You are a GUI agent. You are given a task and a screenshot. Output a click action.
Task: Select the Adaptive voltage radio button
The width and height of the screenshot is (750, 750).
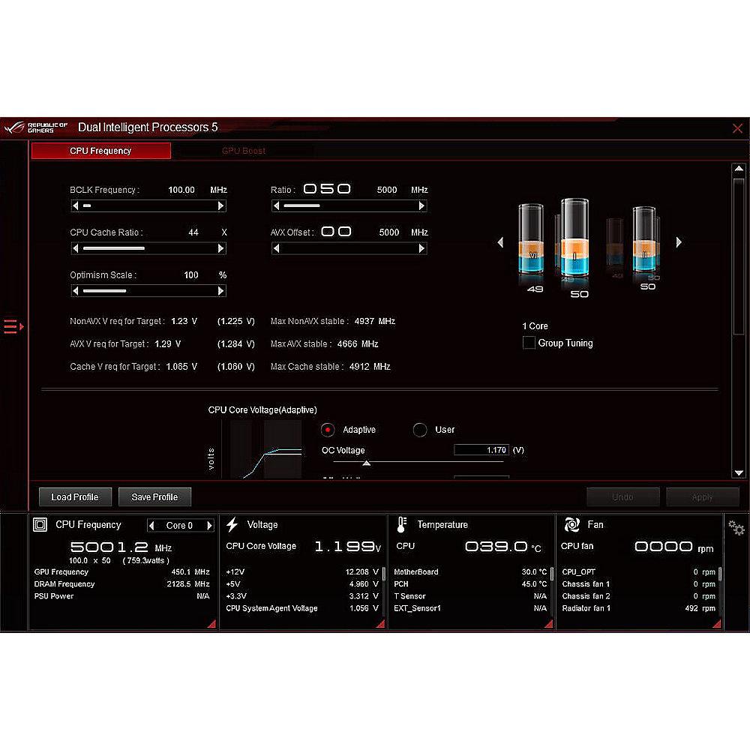tap(327, 430)
